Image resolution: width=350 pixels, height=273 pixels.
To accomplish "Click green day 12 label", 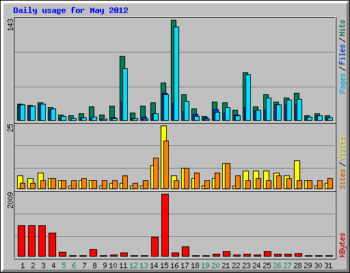I will point(133,265).
